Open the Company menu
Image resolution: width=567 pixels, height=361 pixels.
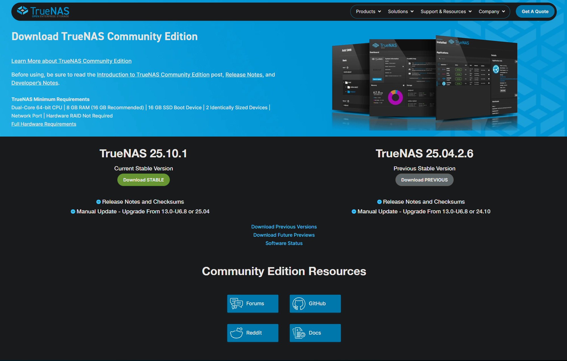[x=492, y=12]
